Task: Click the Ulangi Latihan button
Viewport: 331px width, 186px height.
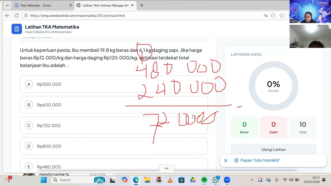Action: click(274, 150)
